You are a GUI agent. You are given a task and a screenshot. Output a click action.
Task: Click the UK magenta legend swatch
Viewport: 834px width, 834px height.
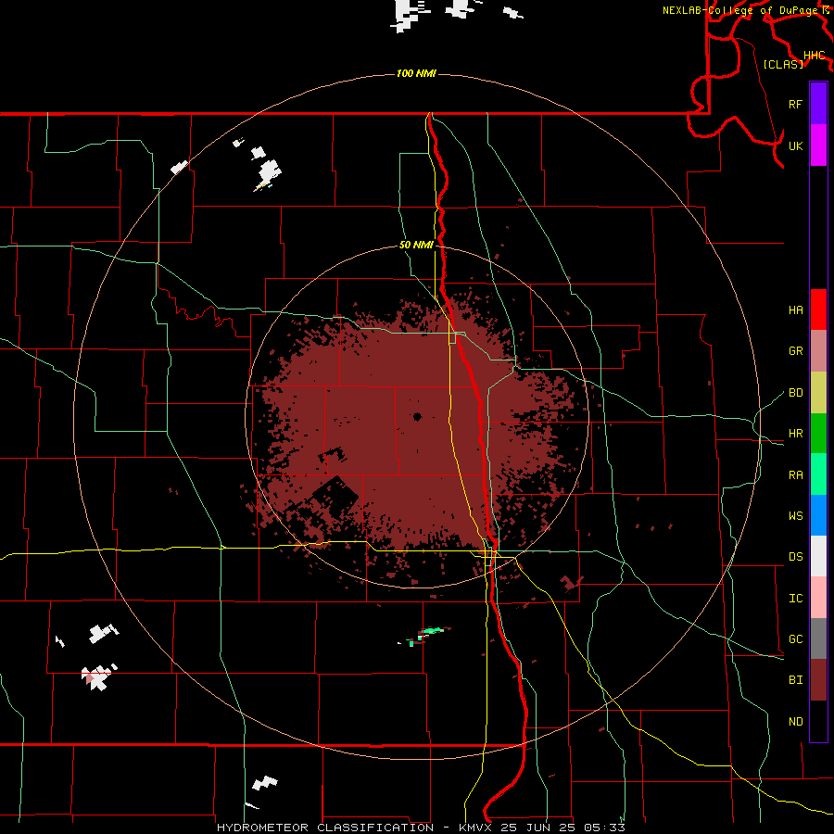(x=818, y=145)
